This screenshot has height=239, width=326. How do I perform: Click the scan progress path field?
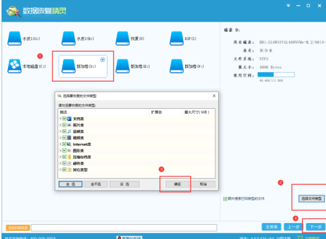(124, 227)
